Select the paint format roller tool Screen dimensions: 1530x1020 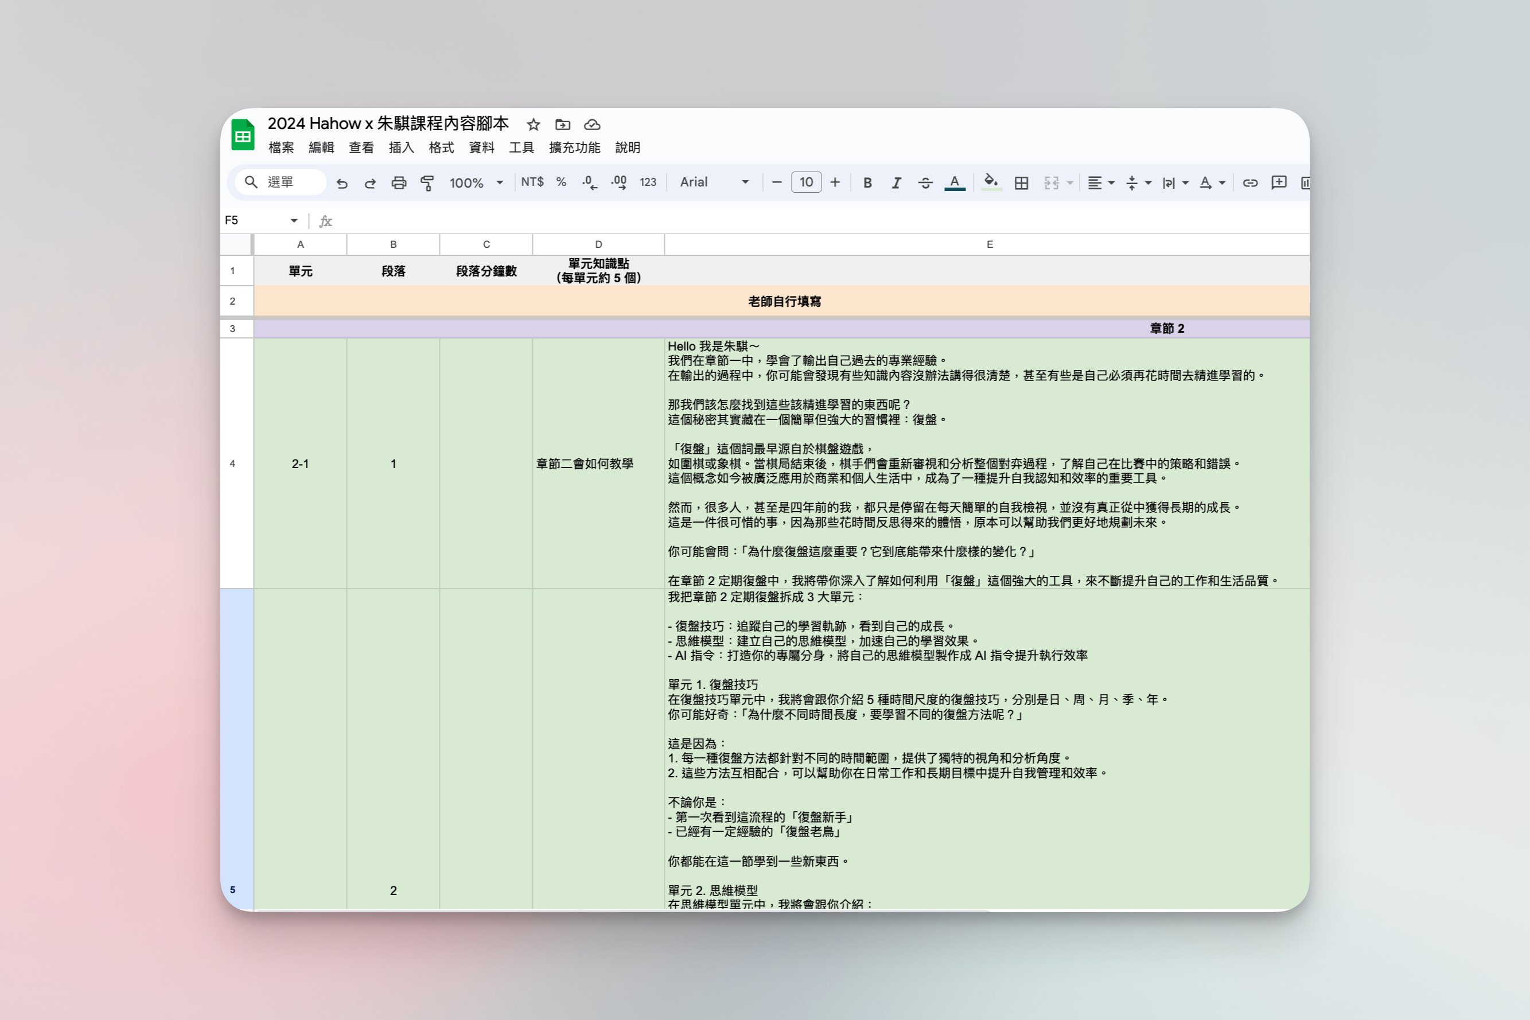[x=427, y=183]
